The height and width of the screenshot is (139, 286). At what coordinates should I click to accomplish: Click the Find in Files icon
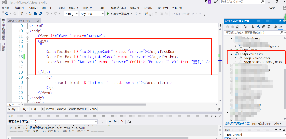click(x=146, y=14)
